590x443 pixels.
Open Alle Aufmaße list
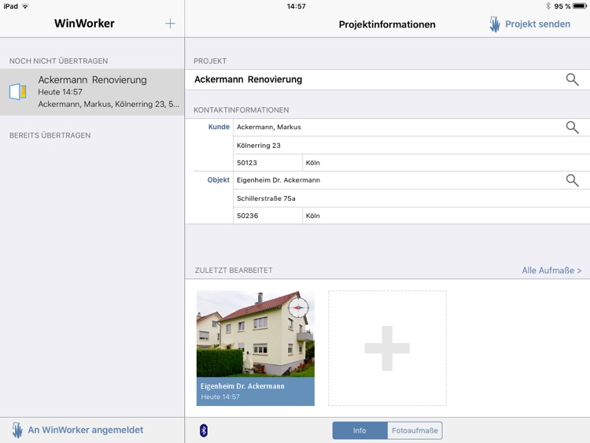pos(551,271)
